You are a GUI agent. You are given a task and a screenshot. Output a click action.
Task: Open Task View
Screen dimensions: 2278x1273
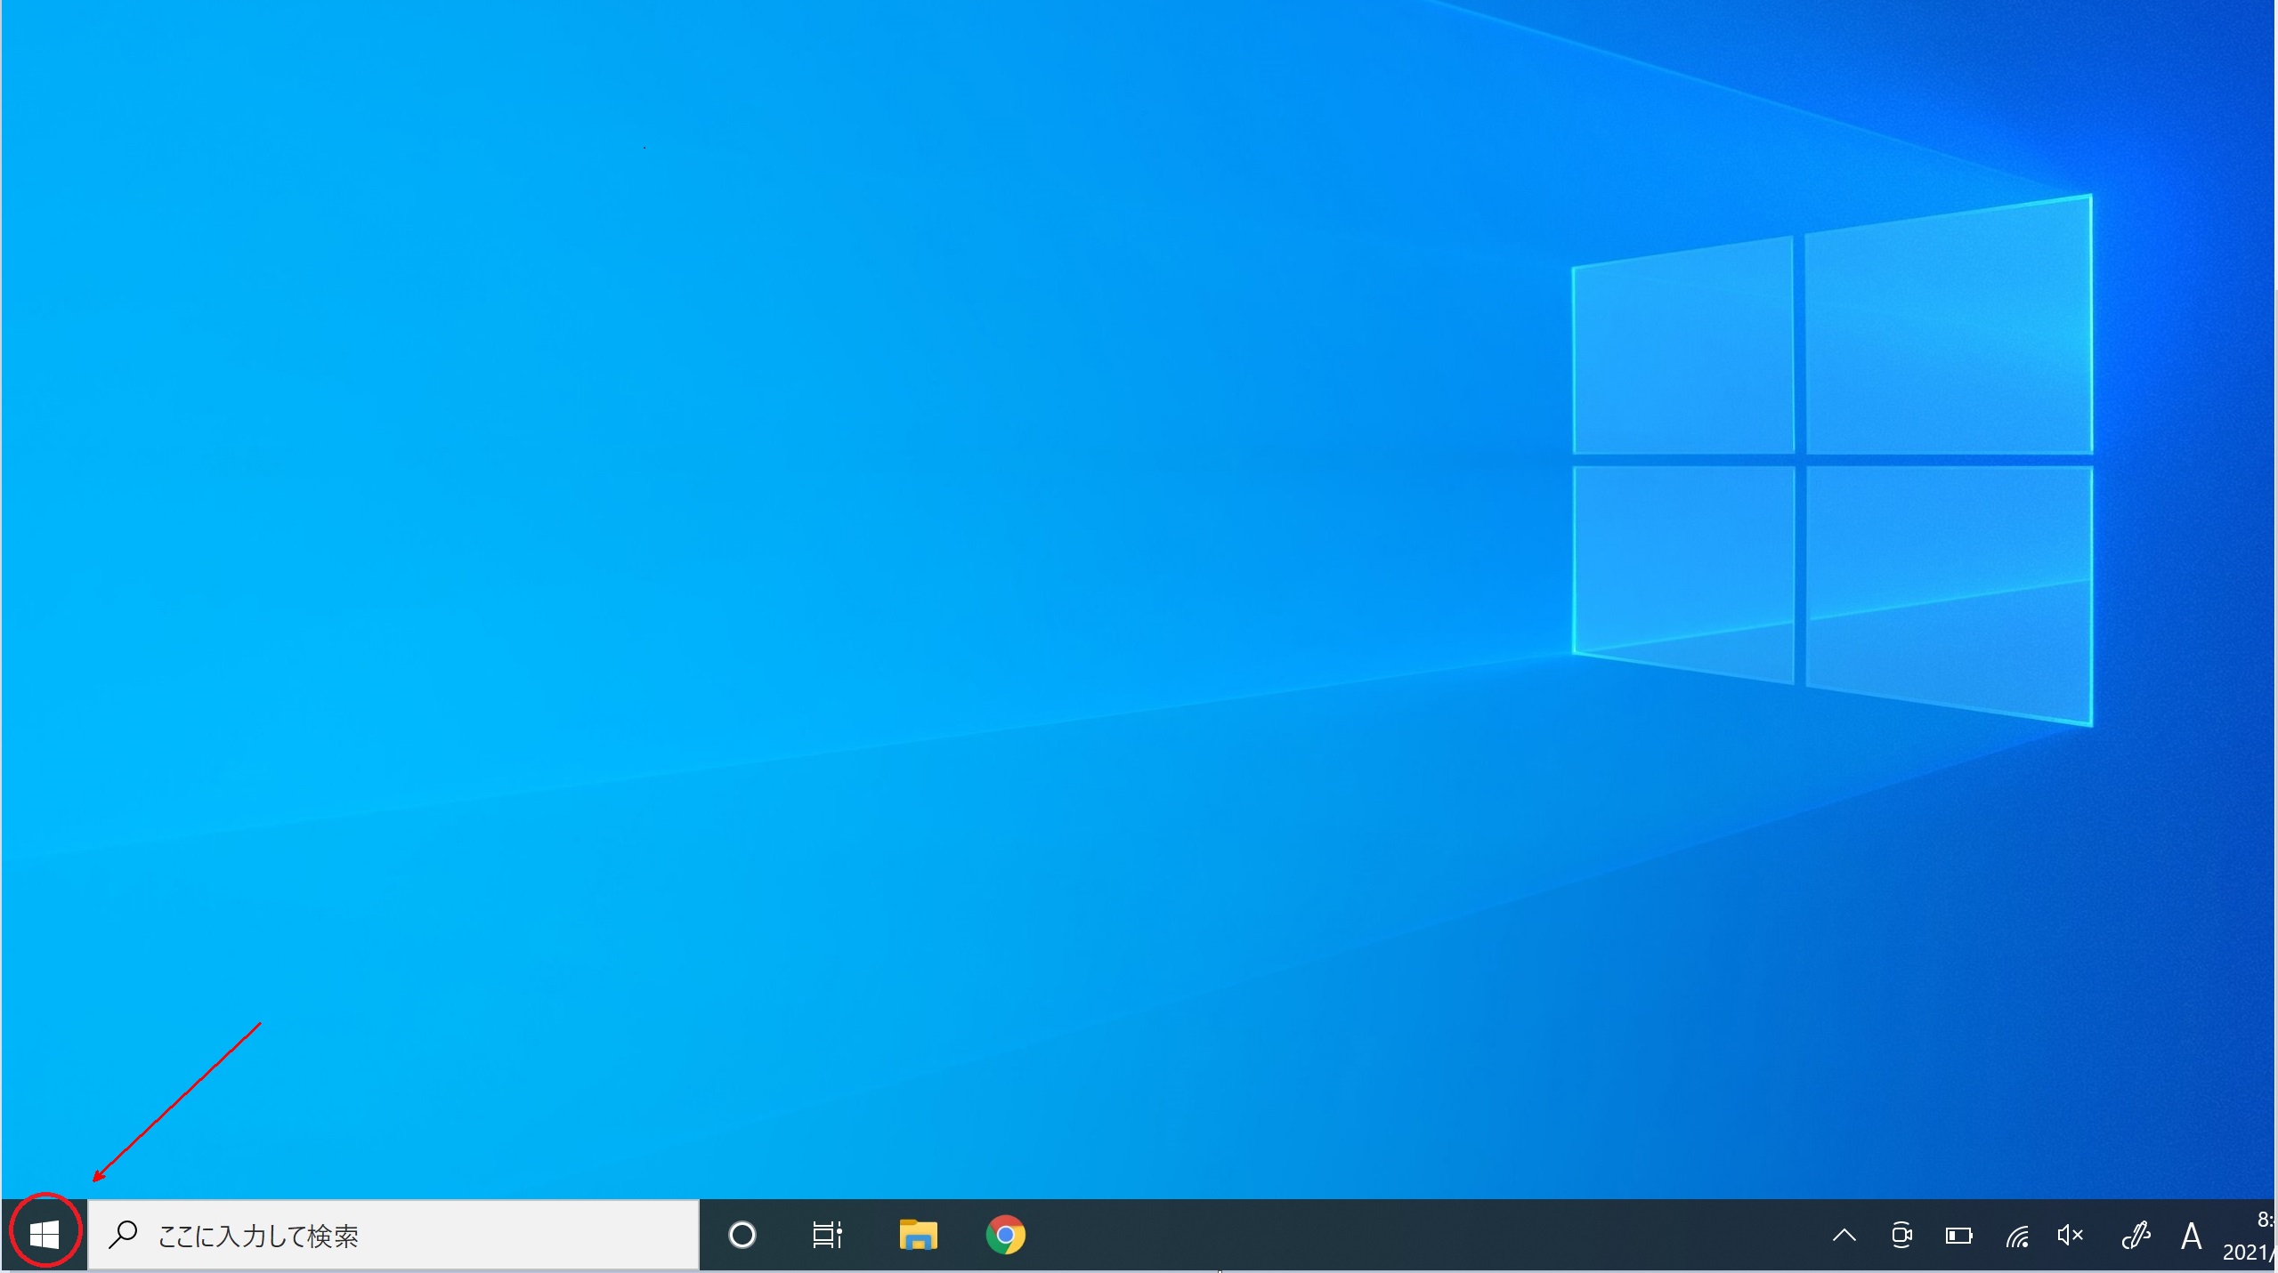pyautogui.click(x=827, y=1235)
